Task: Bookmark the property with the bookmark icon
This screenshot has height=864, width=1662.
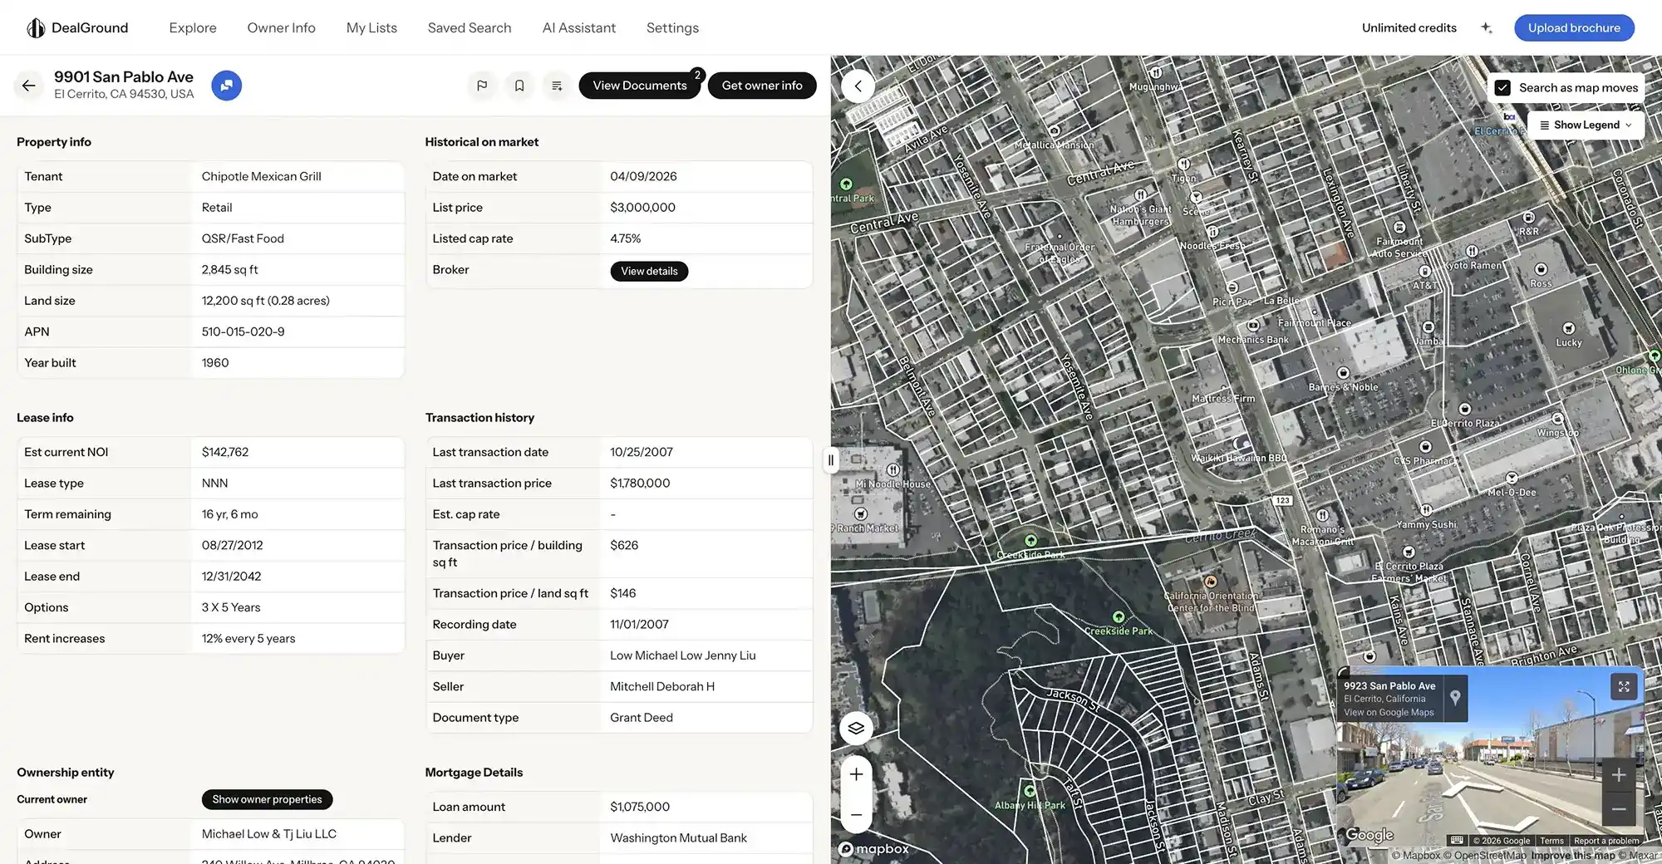Action: pyautogui.click(x=519, y=86)
